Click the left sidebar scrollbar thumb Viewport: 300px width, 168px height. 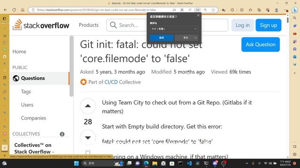point(72,66)
